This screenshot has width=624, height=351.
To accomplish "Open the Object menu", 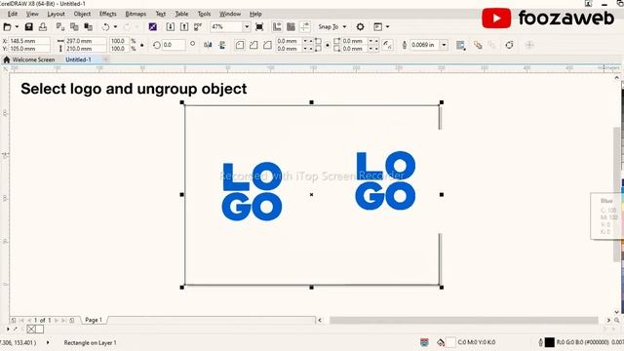I will tap(82, 14).
